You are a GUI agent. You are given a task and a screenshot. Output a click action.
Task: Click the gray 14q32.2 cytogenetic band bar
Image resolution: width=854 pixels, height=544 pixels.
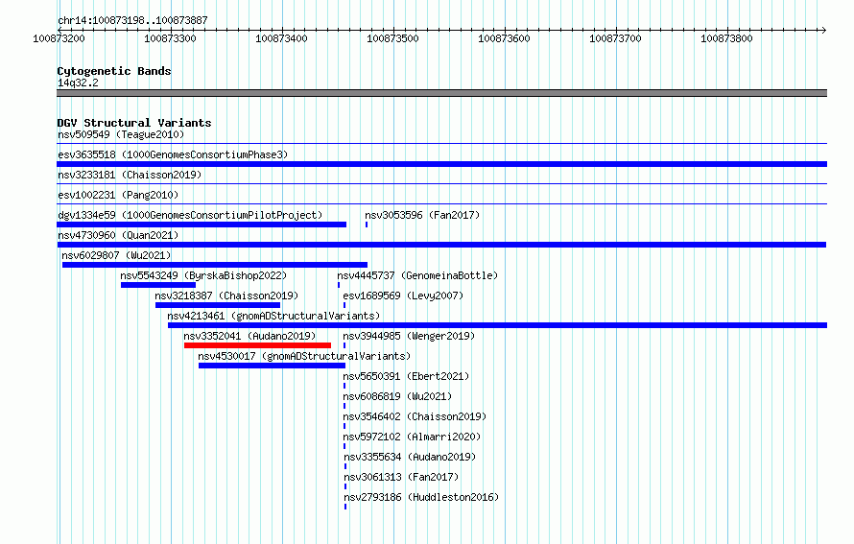click(x=441, y=93)
